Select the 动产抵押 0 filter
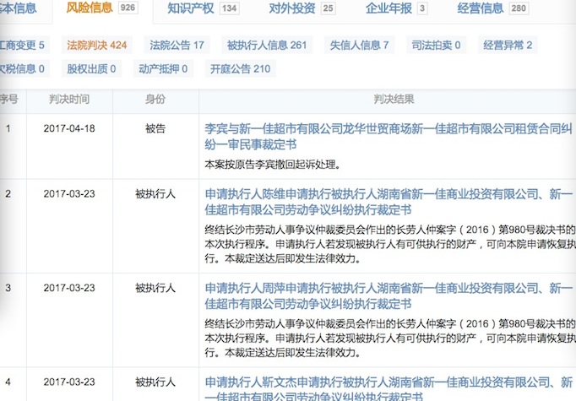Screen dimensions: 576x401 [x=163, y=68]
